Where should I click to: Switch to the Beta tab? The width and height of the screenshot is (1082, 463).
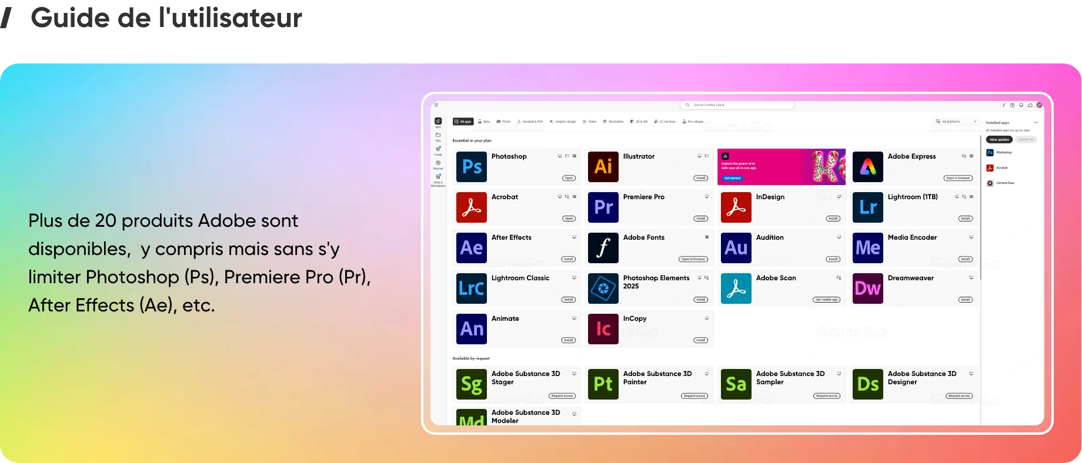[x=484, y=122]
